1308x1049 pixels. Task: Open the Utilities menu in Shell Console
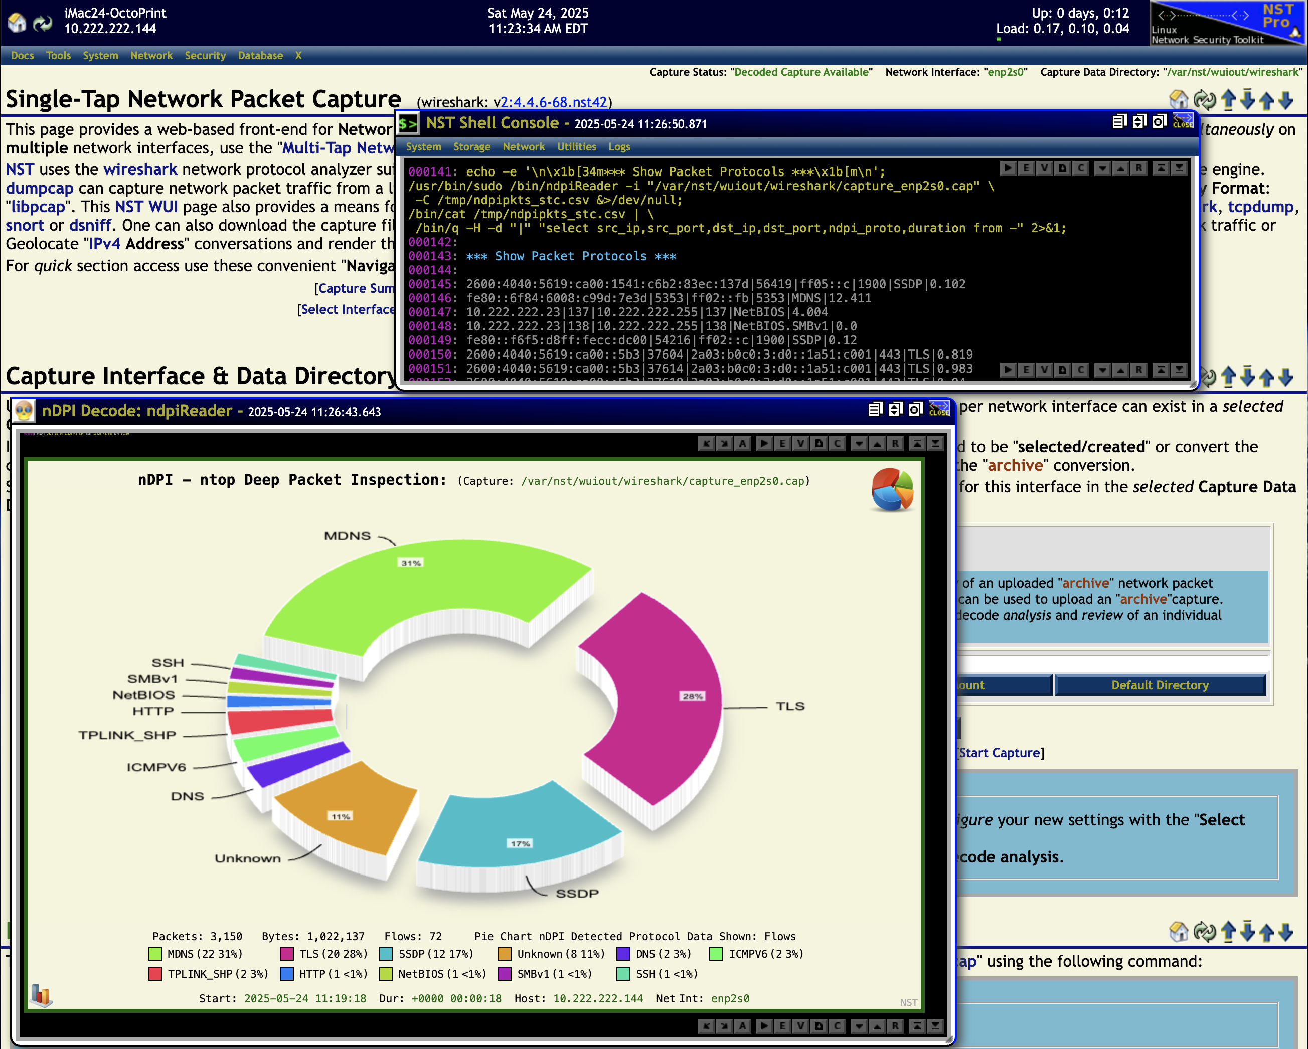576,147
